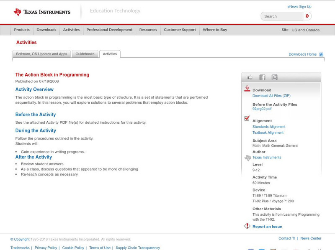Viewport: 335px width, 250px height.
Task: Change site region US and Canada
Action: click(x=306, y=30)
